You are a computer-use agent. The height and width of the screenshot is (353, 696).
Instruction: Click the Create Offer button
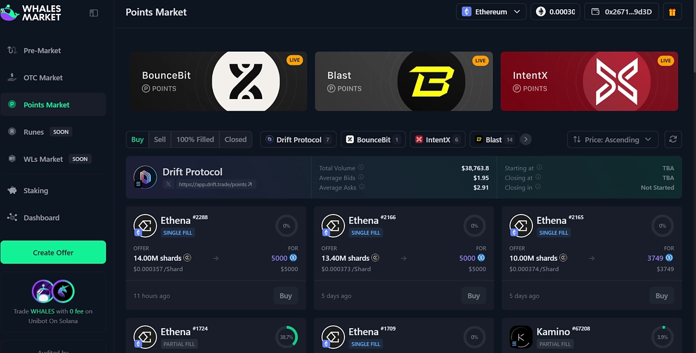coord(53,253)
